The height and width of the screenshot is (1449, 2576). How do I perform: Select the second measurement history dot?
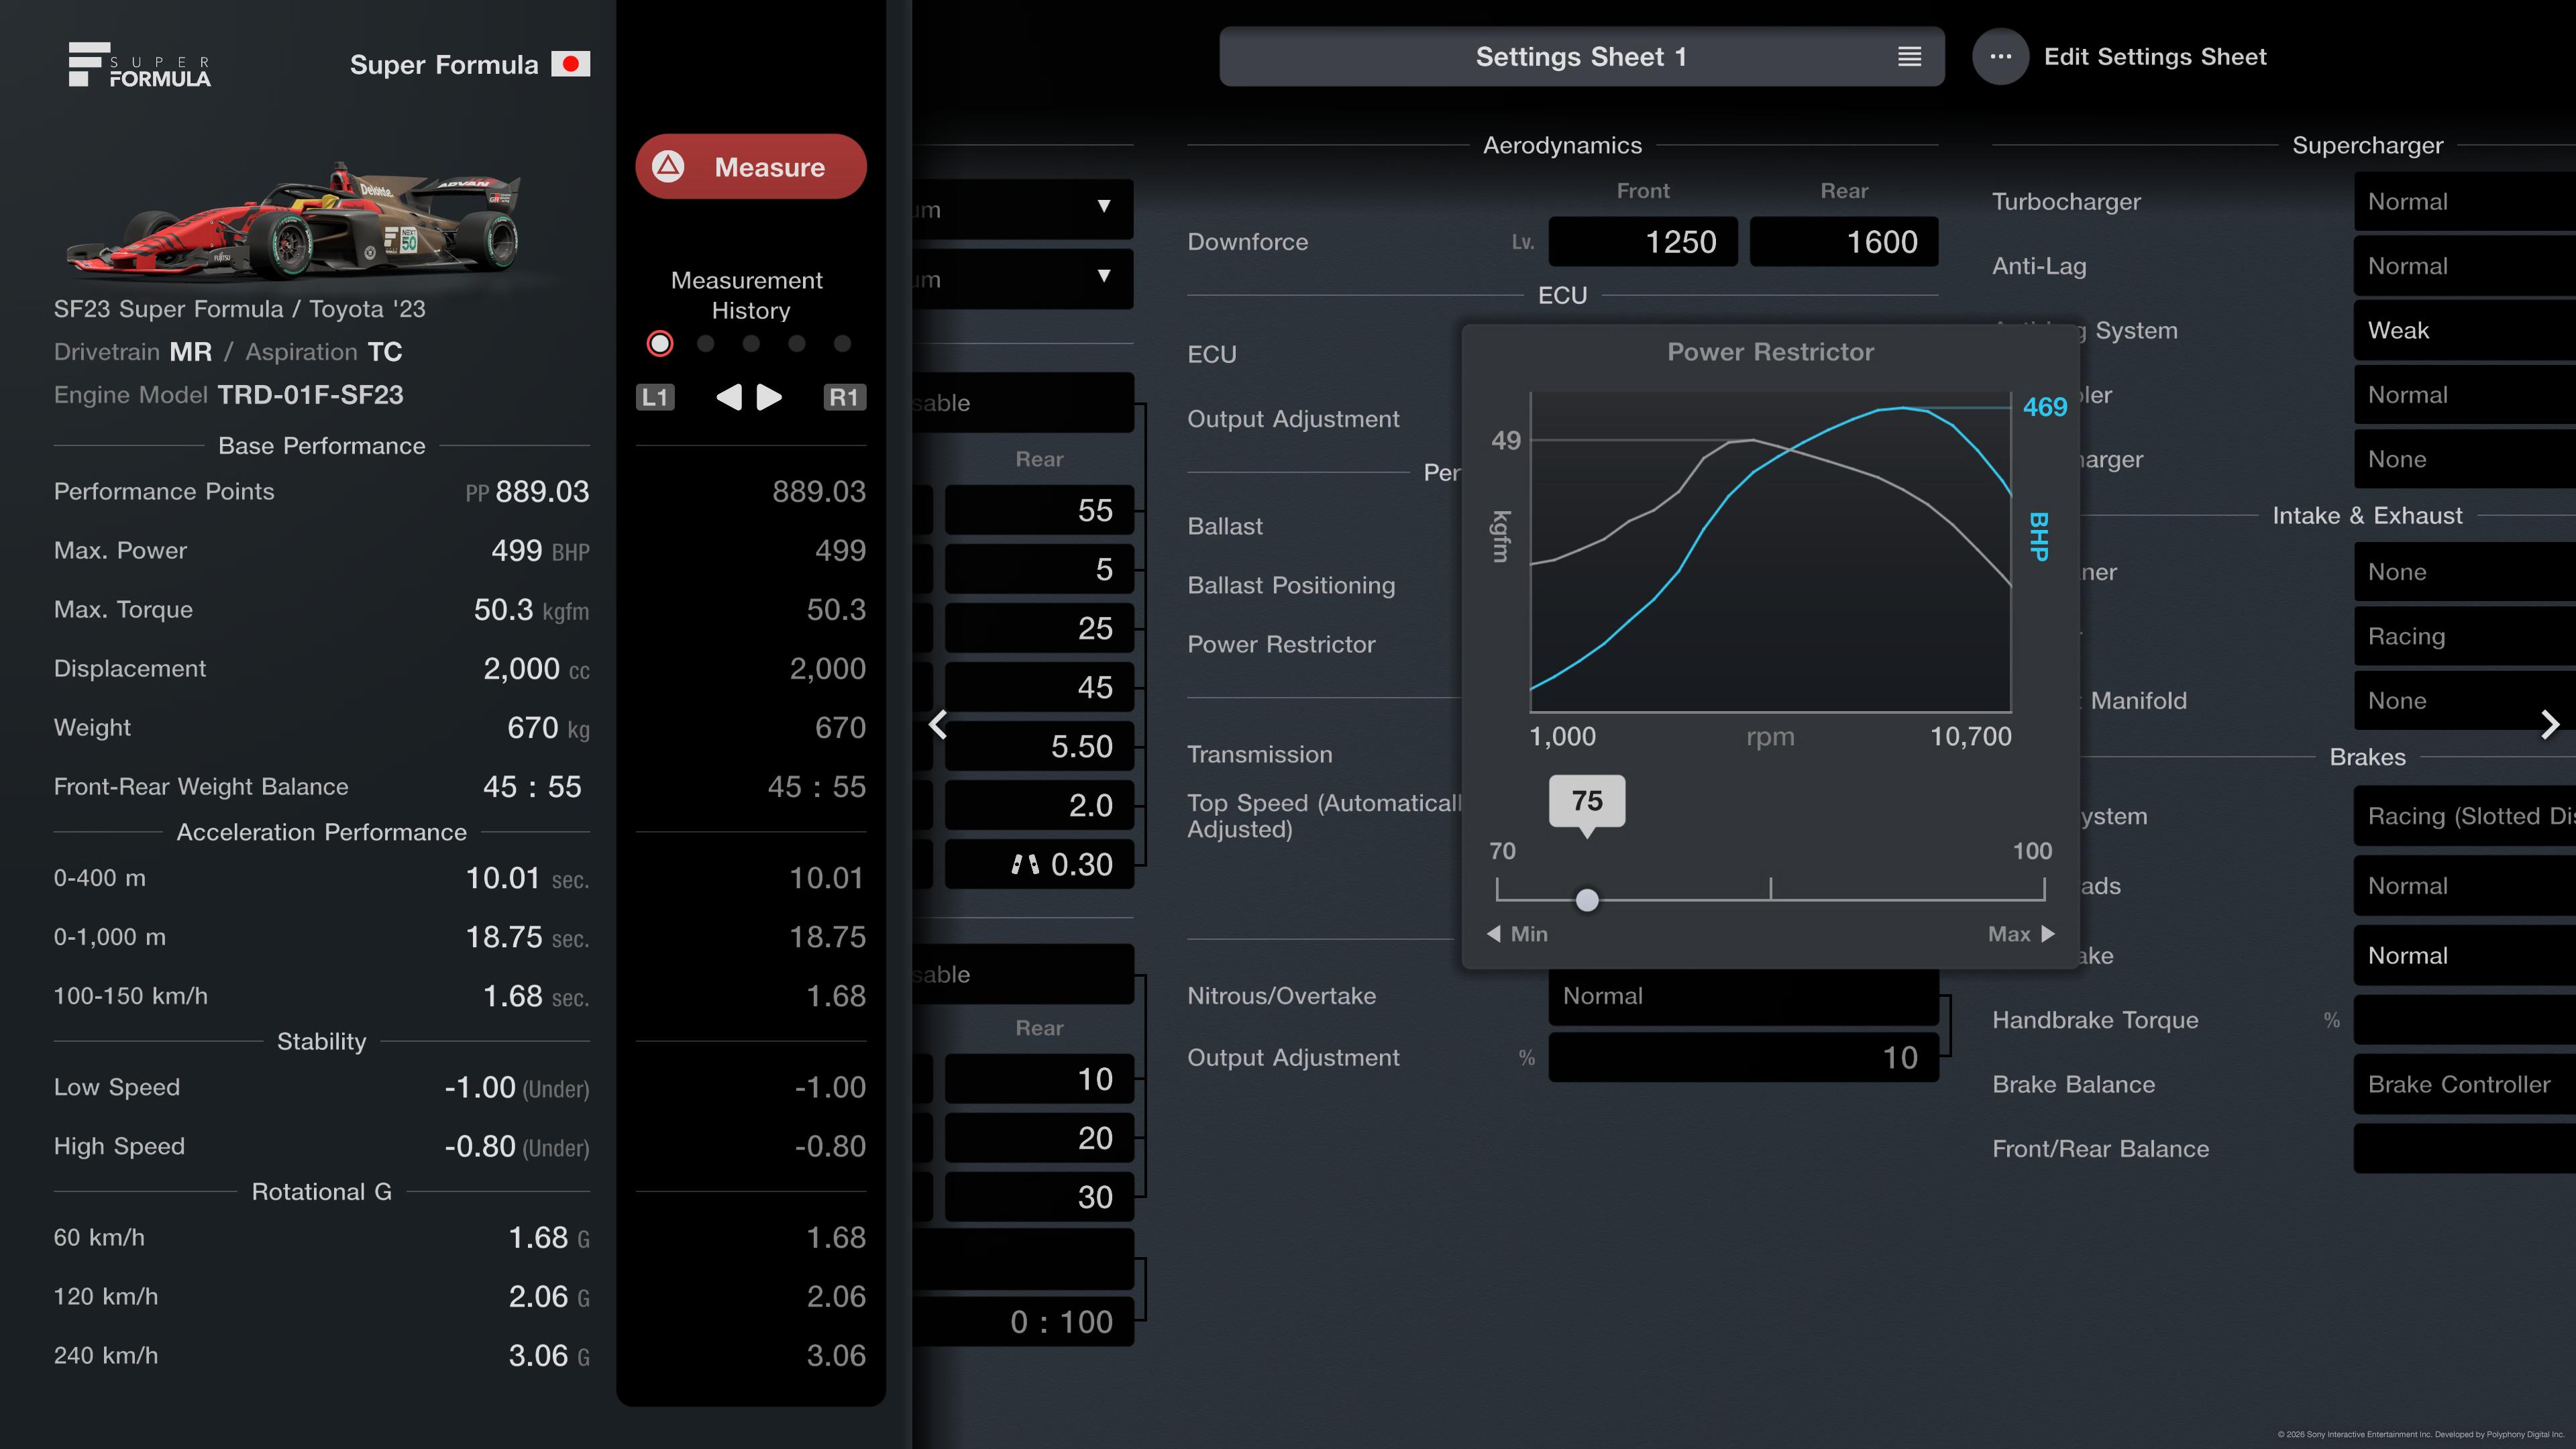(x=706, y=344)
